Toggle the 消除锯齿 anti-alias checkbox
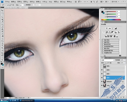The width and height of the screenshot is (127, 102). click(25, 5)
